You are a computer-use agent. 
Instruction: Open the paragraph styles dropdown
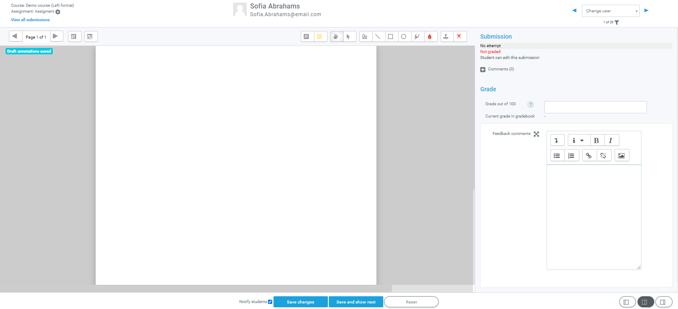point(578,140)
